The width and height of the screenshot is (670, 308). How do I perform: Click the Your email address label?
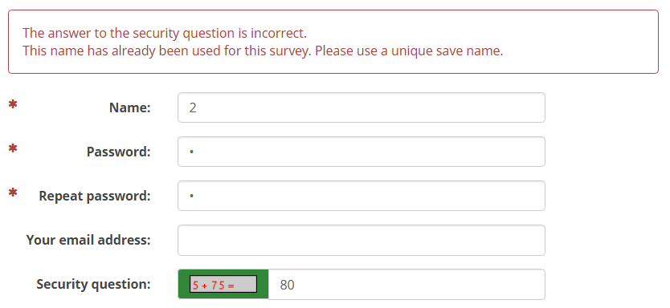click(88, 240)
